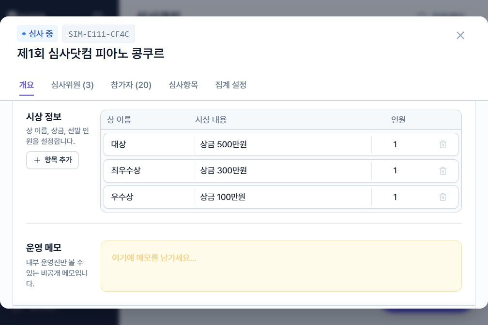Click the 인원 count for 대상
Image resolution: width=488 pixels, height=325 pixels.
395,144
